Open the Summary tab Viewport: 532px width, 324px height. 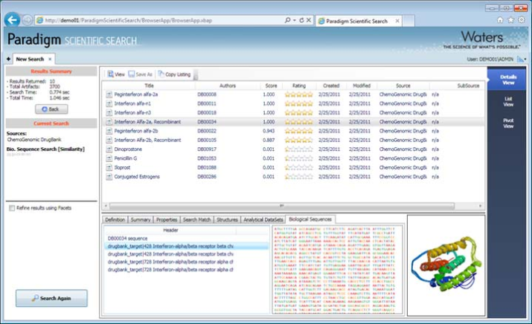(x=141, y=220)
